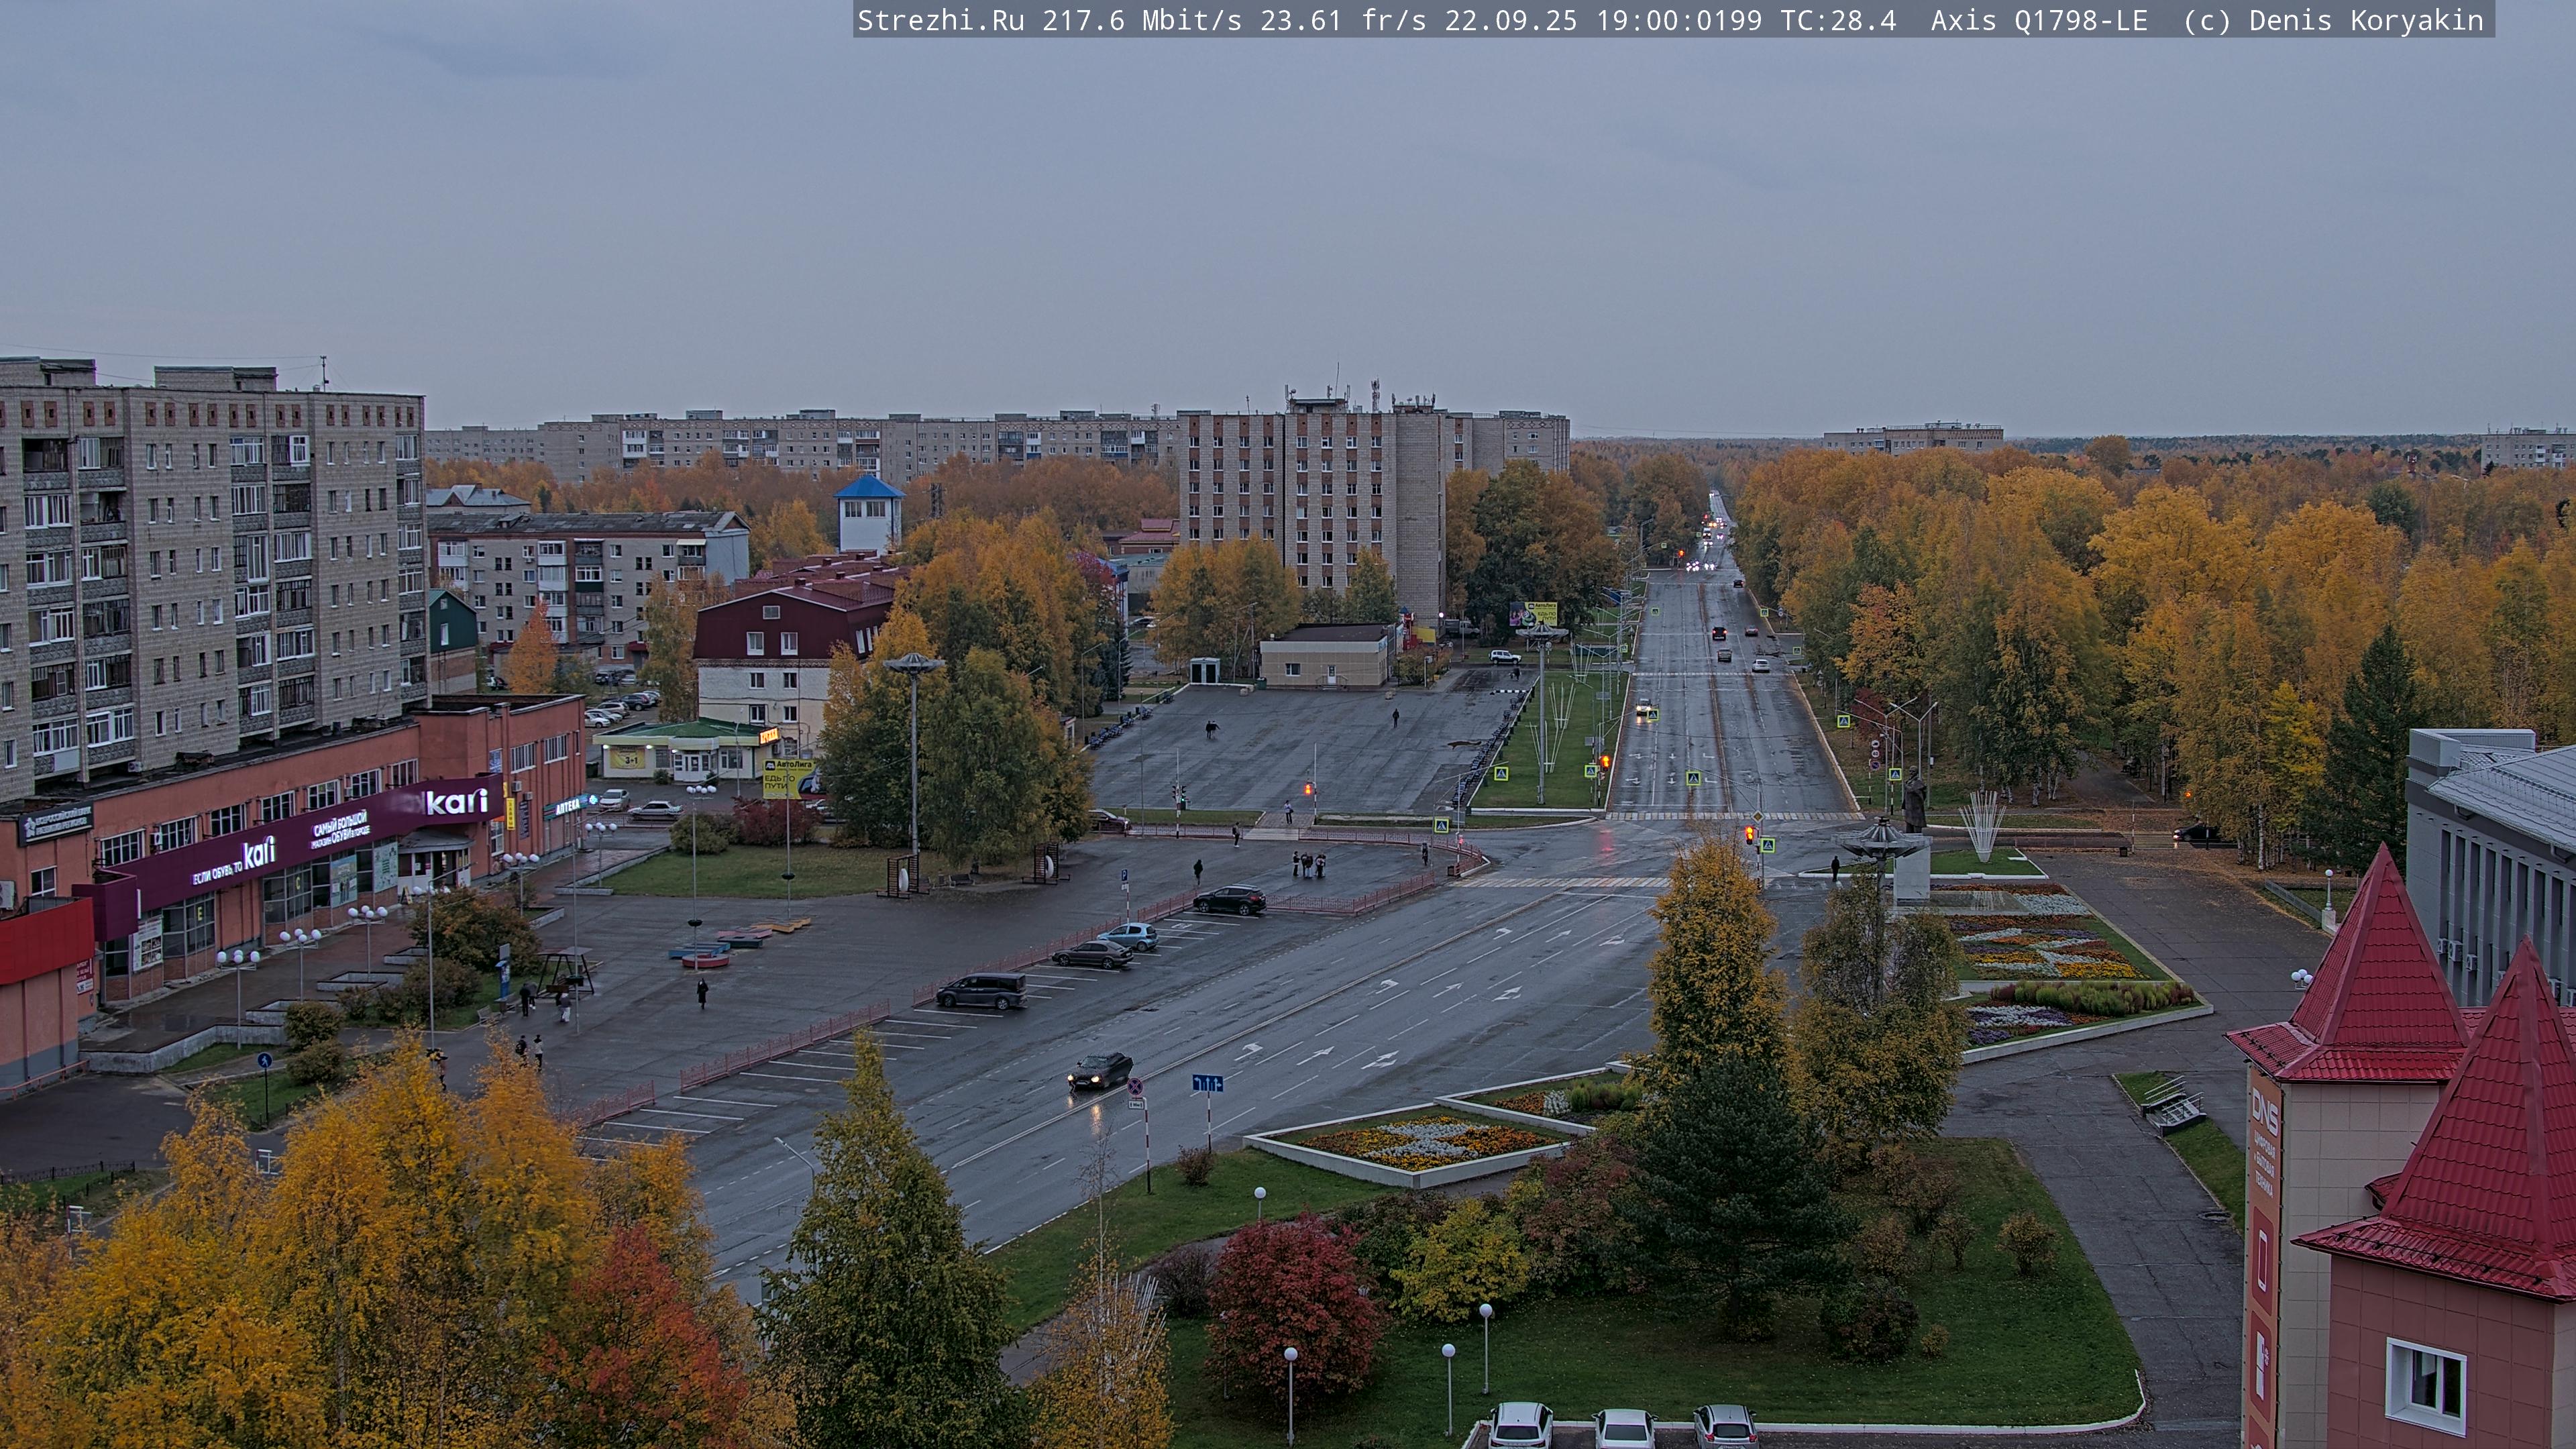This screenshot has width=2576, height=1449.
Task: Click the Strezhi.Ru text in overlay
Action: click(940, 20)
